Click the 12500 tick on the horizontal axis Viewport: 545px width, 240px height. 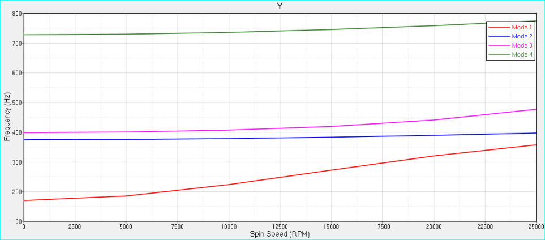tap(280, 227)
